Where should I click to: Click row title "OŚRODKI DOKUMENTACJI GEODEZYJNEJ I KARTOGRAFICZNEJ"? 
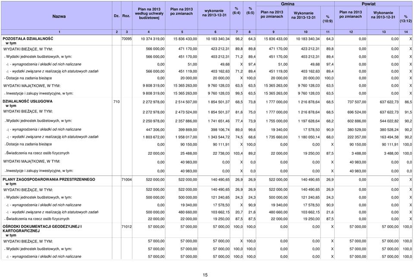(x=42, y=229)
